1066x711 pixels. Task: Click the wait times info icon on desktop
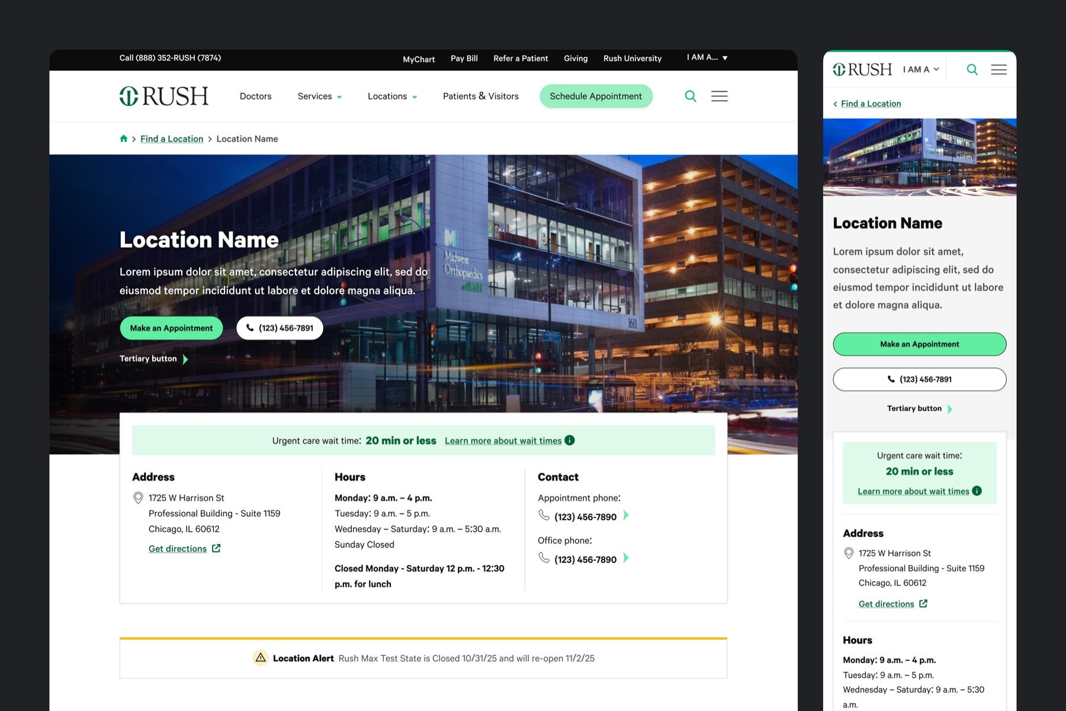tap(570, 440)
